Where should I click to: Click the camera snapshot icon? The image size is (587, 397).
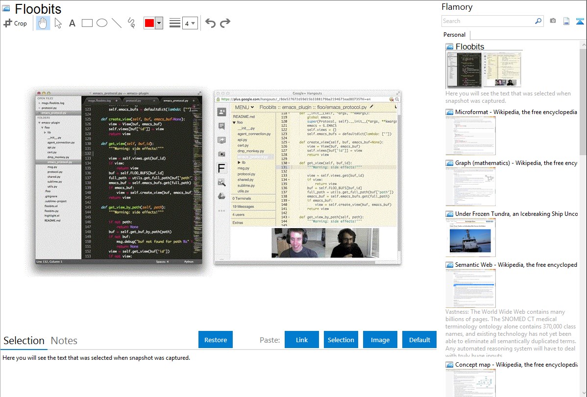tap(553, 21)
